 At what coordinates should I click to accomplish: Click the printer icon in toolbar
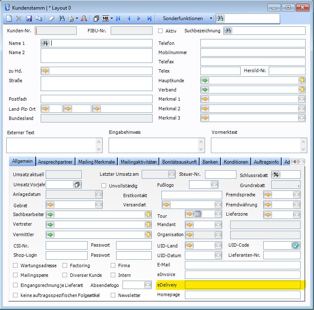point(71,18)
